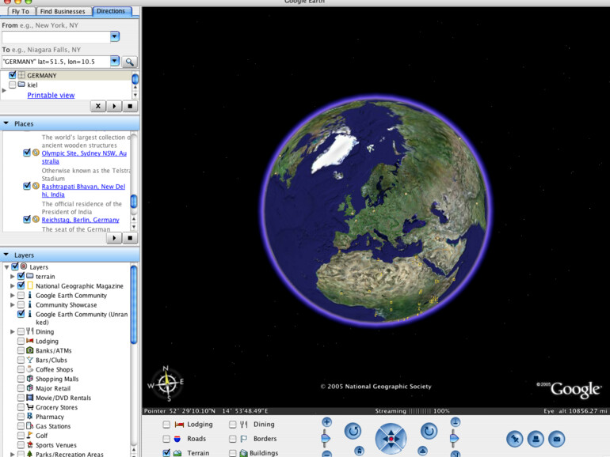Check the Coffee Shops layer checkbox

click(x=21, y=369)
